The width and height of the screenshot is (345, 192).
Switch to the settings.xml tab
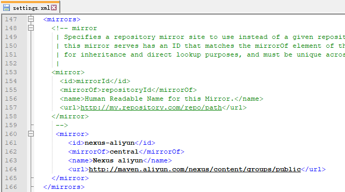tap(30, 7)
